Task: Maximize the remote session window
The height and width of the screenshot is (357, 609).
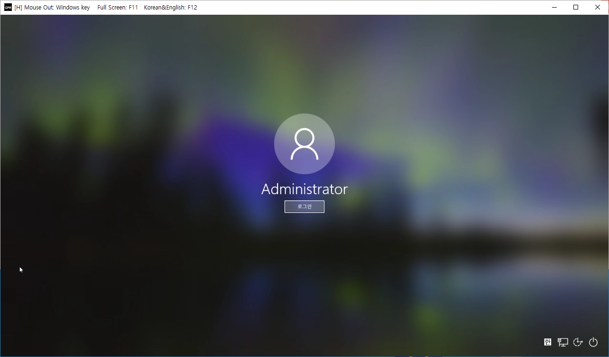Action: [x=576, y=7]
